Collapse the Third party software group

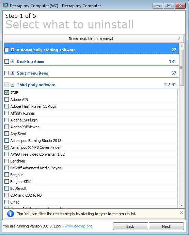click(13, 85)
